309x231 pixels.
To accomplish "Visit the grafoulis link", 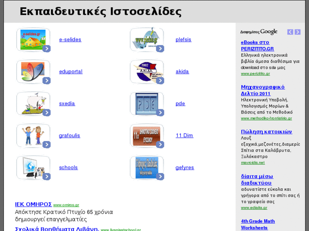I will [69, 136].
